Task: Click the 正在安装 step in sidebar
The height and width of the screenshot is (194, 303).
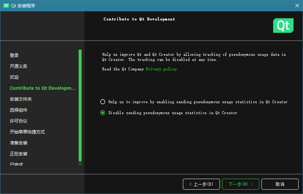Action: point(19,154)
